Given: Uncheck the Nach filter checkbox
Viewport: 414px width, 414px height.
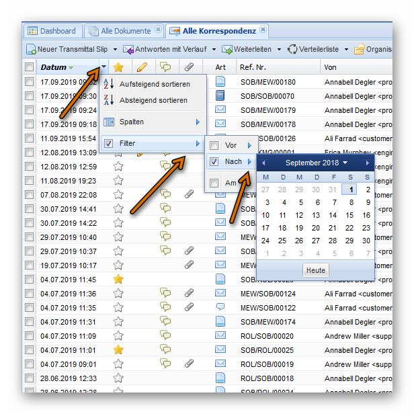Looking at the screenshot, I should pyautogui.click(x=214, y=162).
